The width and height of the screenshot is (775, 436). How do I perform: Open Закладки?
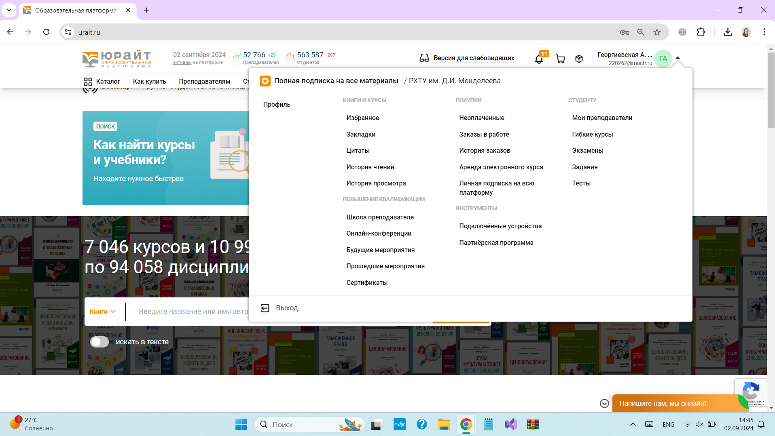coord(361,134)
